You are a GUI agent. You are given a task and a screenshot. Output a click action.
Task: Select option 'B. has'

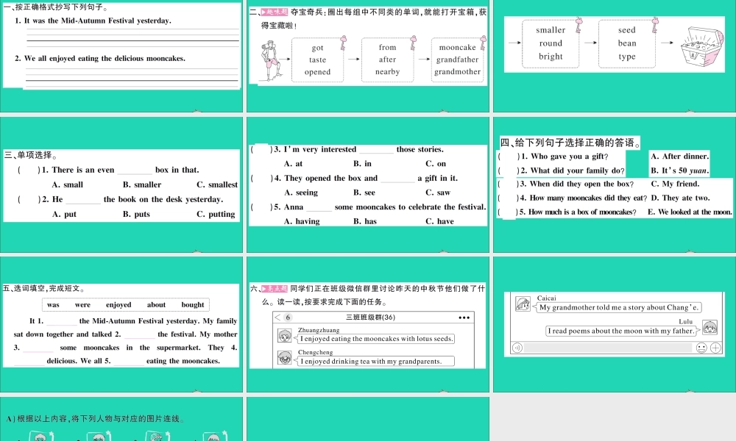[365, 221]
